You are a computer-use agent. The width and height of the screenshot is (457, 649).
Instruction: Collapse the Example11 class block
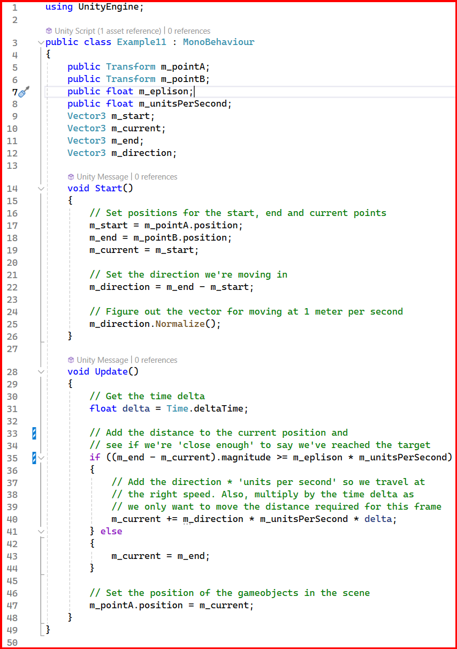[x=41, y=42]
